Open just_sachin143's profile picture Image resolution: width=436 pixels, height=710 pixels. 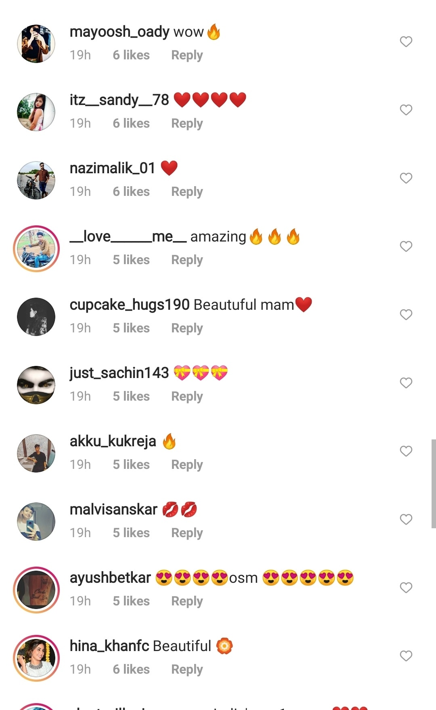[36, 385]
